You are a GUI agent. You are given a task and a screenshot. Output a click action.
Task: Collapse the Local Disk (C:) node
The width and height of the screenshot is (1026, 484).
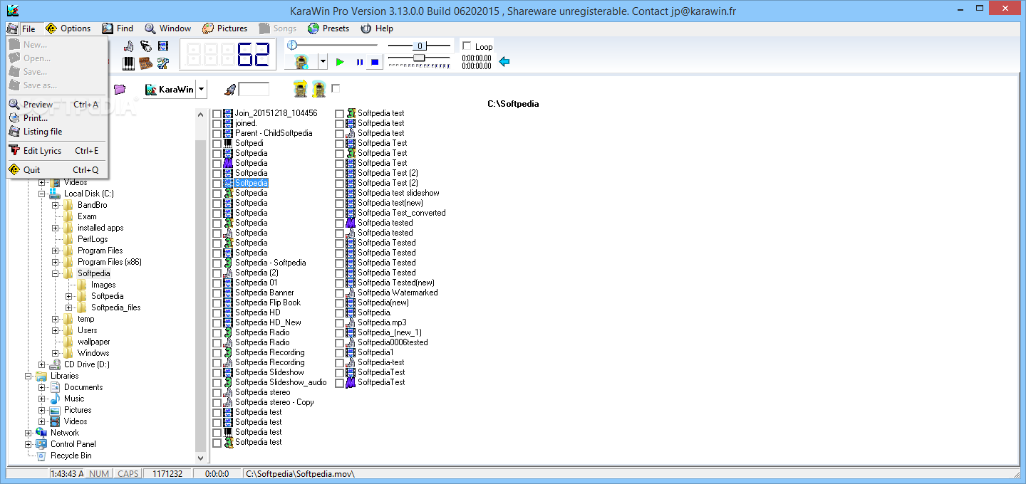pyautogui.click(x=42, y=194)
